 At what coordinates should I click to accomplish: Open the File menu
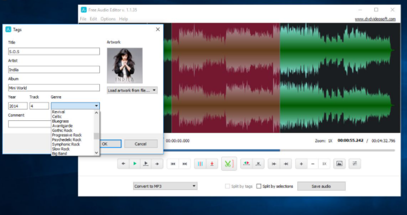coord(83,19)
